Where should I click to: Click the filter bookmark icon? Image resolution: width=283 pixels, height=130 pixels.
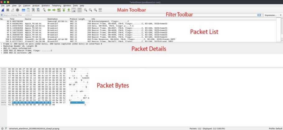click(x=2, y=15)
